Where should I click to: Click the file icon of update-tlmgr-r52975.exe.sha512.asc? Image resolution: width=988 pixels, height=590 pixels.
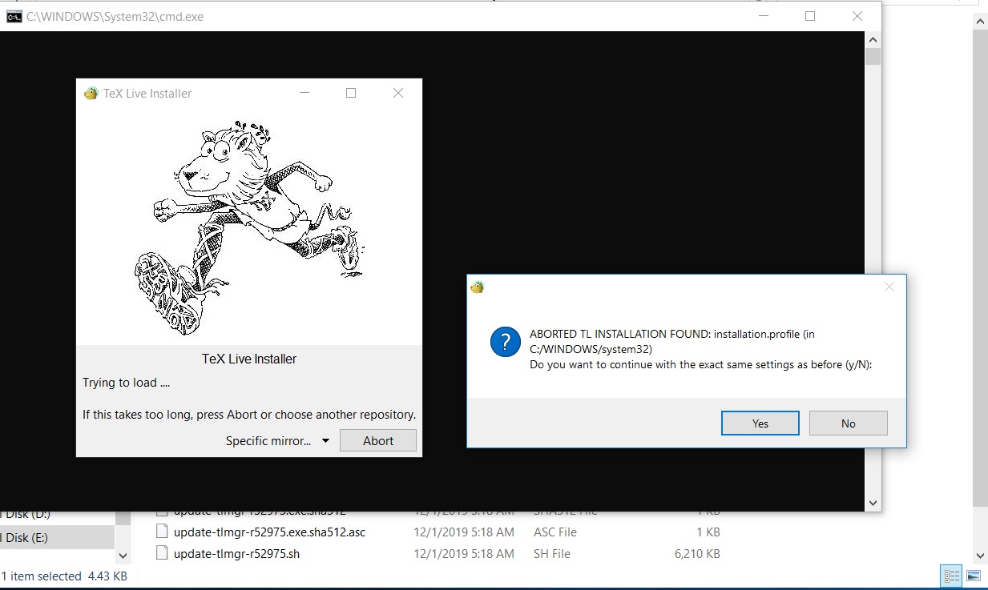pyautogui.click(x=162, y=531)
